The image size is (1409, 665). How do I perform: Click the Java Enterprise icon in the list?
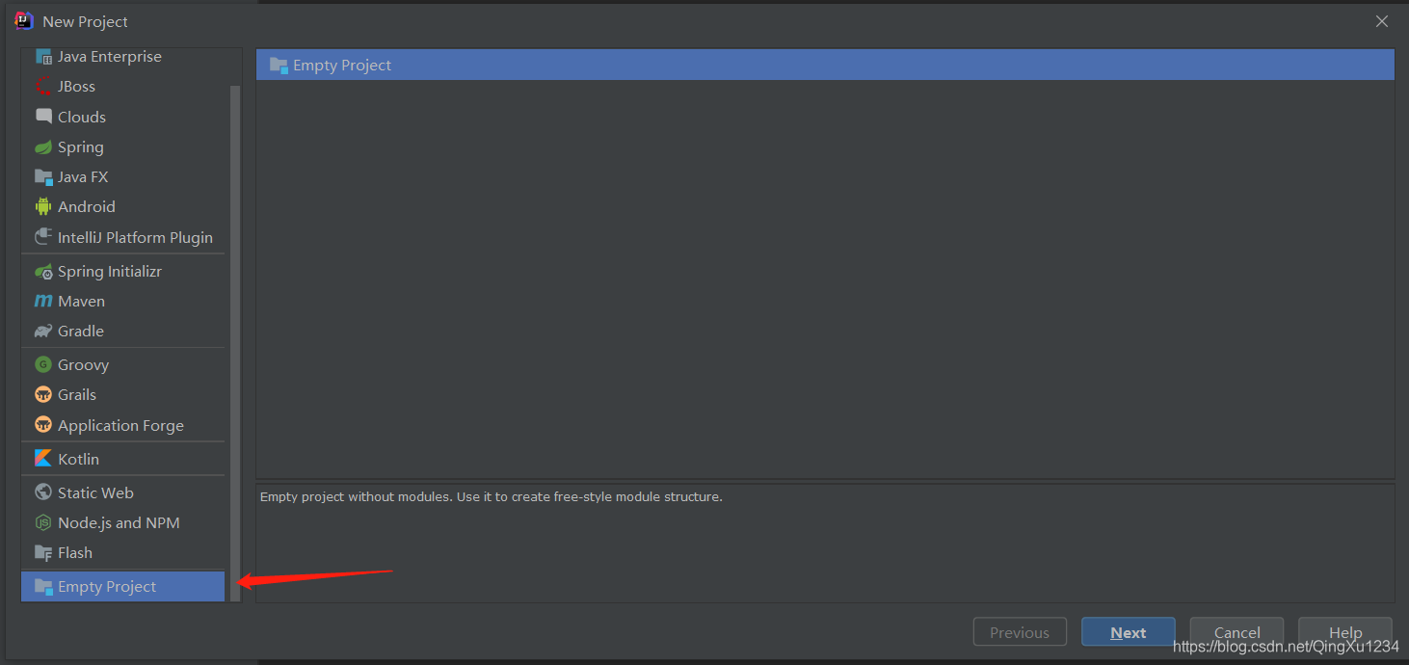[43, 57]
